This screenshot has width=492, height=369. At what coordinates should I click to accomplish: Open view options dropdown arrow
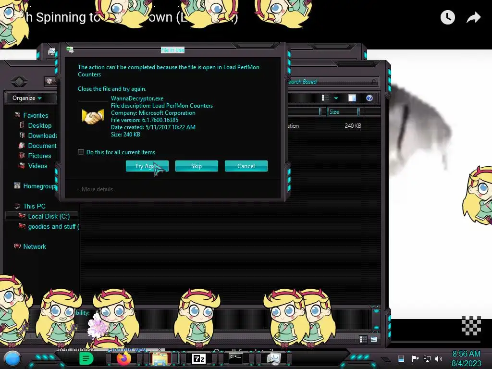tap(336, 98)
